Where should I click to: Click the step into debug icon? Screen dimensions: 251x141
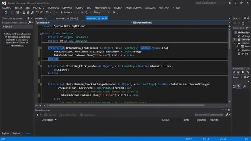(83, 12)
